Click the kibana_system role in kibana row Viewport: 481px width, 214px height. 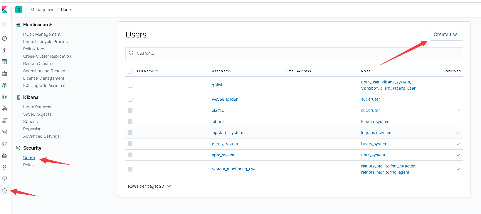click(375, 121)
